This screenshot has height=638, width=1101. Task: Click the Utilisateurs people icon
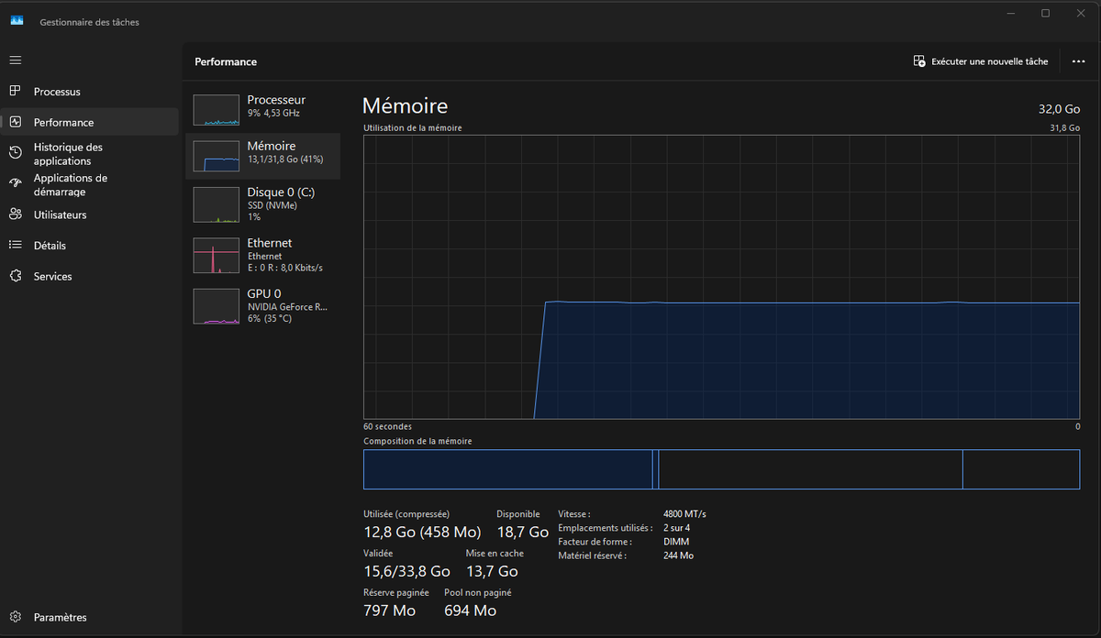tap(15, 214)
